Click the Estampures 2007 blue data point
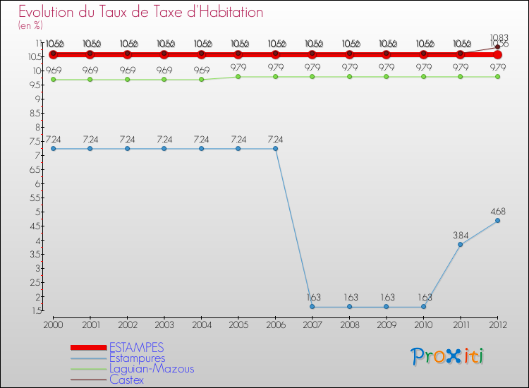 [x=312, y=307]
